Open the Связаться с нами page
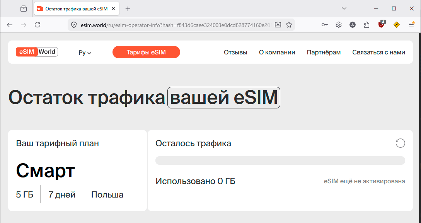The height and width of the screenshot is (223, 421). (x=378, y=52)
